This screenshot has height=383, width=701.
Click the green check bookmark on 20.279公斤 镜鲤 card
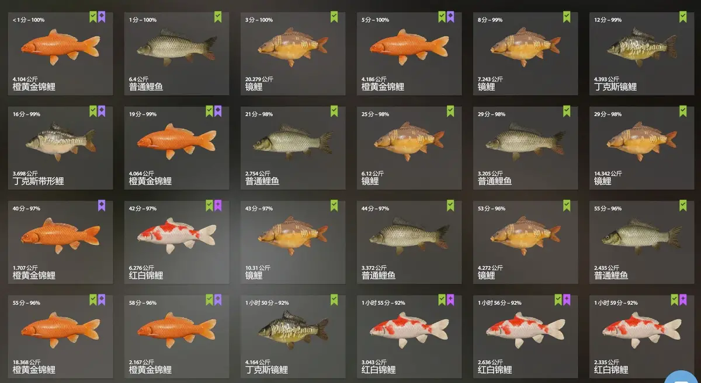click(334, 17)
